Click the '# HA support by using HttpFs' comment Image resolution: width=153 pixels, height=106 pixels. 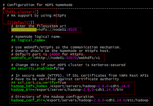click(36, 15)
